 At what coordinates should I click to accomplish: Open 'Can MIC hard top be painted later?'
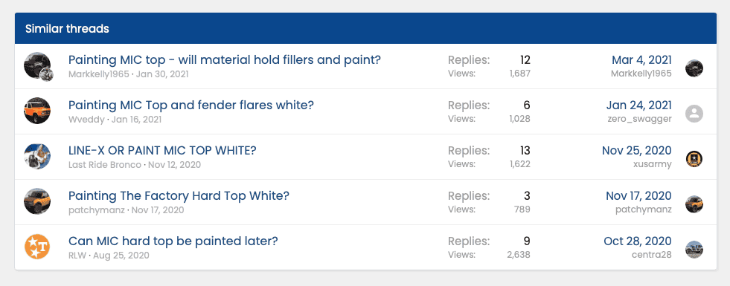173,241
